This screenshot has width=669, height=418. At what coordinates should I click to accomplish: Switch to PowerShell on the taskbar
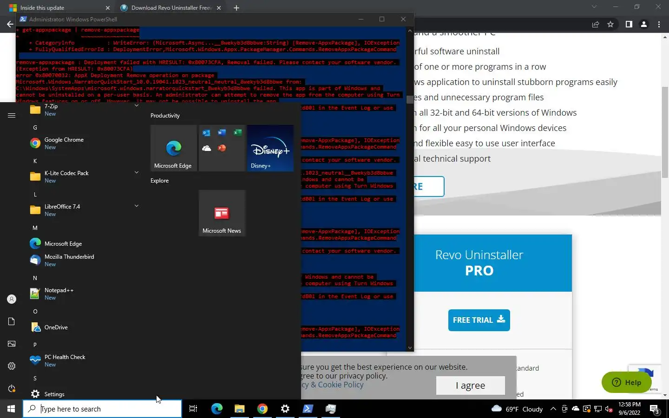pyautogui.click(x=308, y=409)
